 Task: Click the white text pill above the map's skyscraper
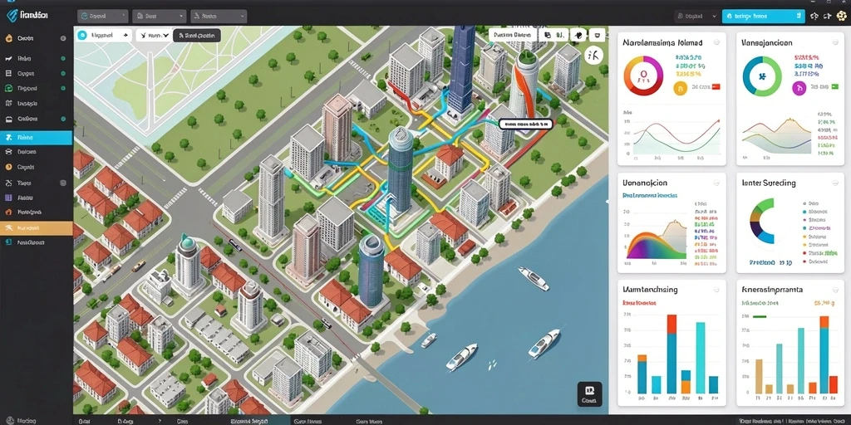point(512,35)
